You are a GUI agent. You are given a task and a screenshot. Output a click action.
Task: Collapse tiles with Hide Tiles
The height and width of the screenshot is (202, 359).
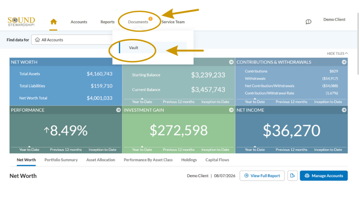coord(337,53)
